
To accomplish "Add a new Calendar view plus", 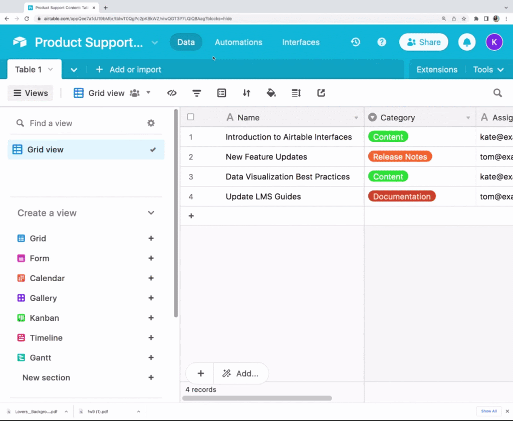I will click(151, 278).
